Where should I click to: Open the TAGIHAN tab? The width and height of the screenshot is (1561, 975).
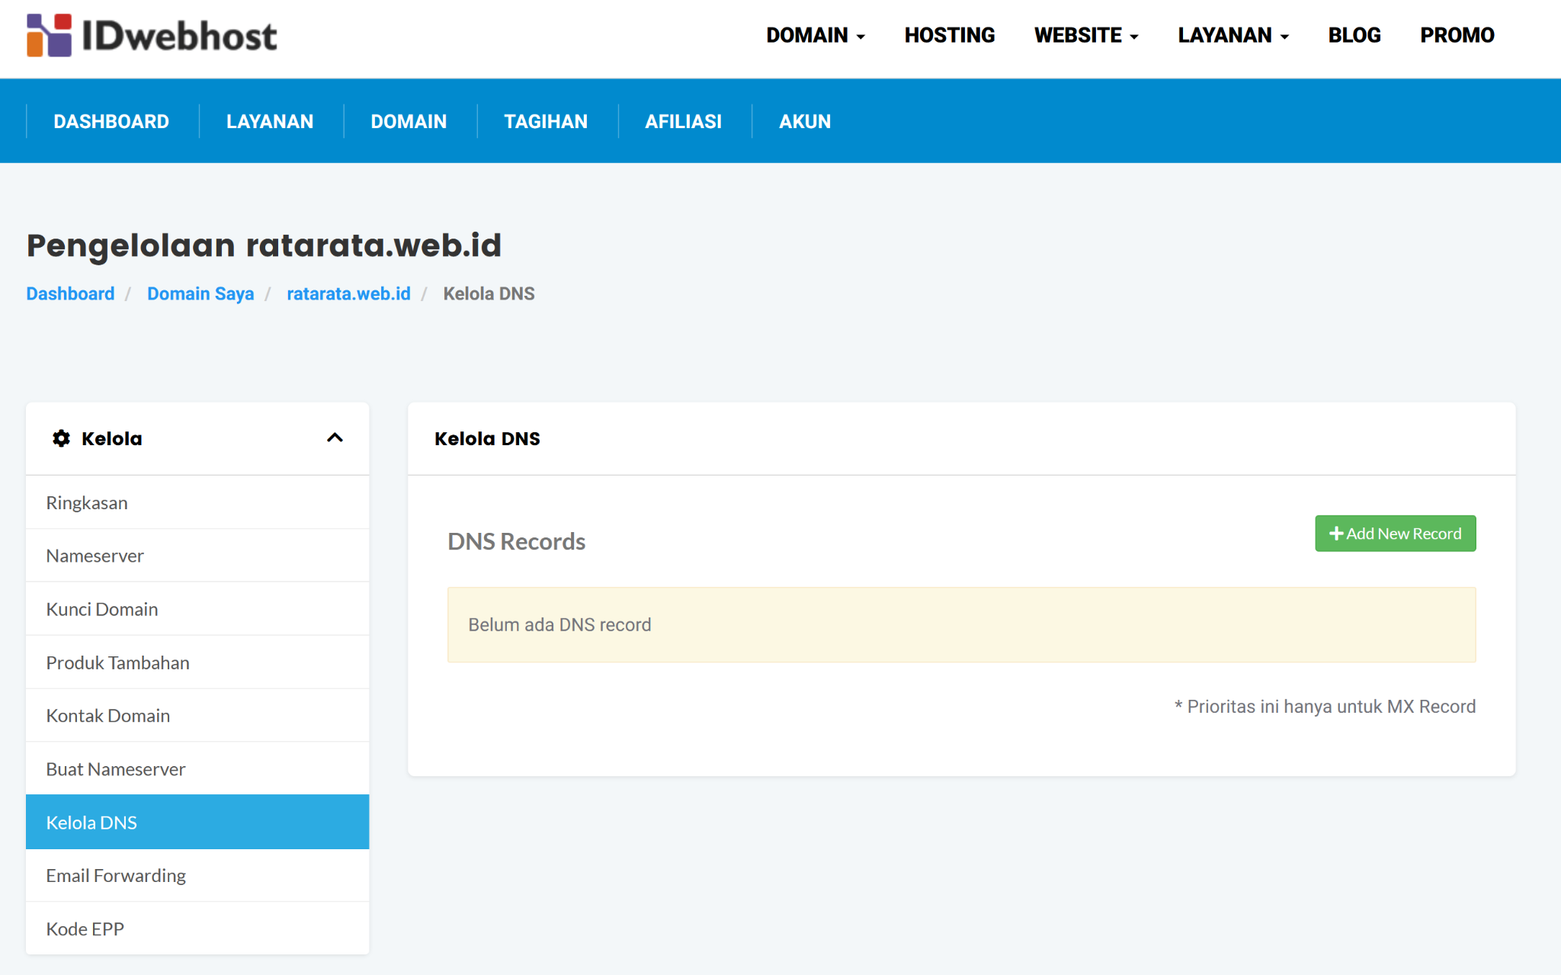click(x=546, y=121)
